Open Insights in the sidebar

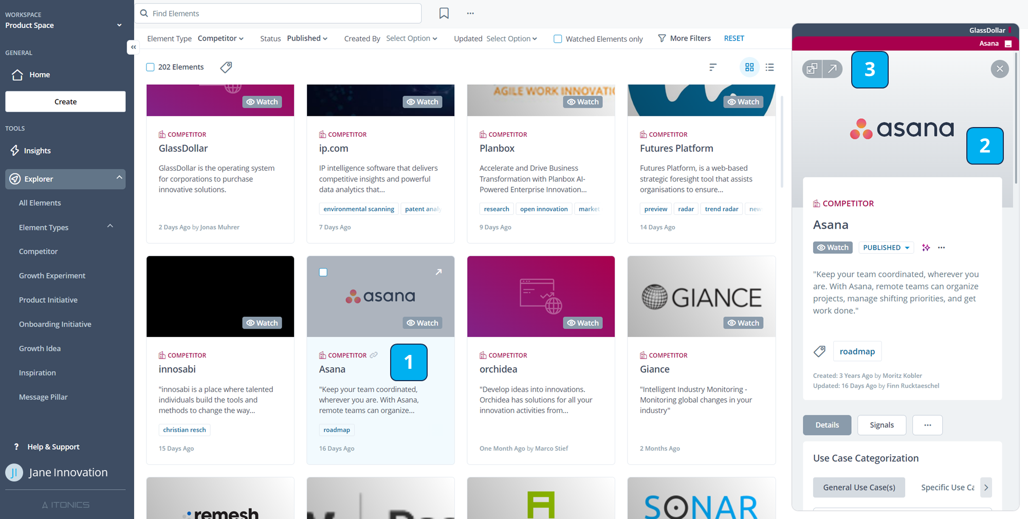(x=37, y=151)
